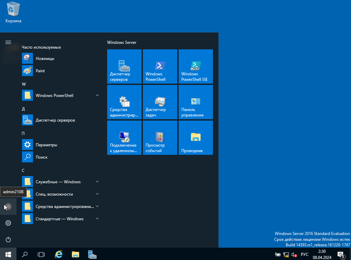
Task: Open the Средства администрирования tile
Action: (124, 102)
